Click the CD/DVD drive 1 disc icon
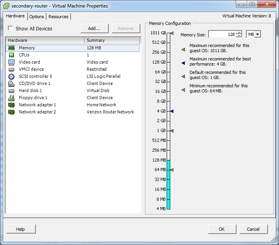The width and height of the screenshot is (279, 245). 11,84
